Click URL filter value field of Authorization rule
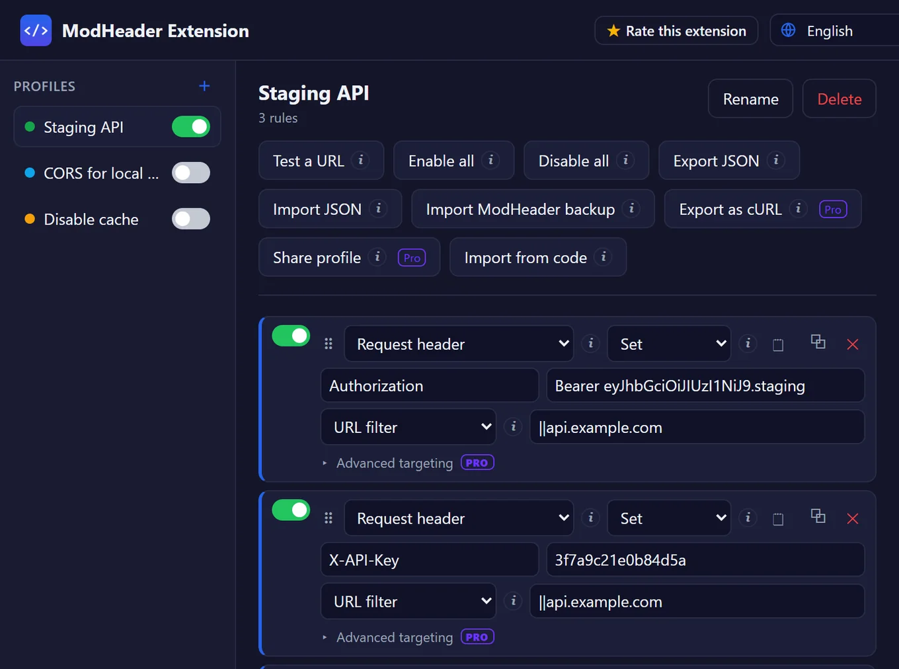899x669 pixels. (x=697, y=427)
